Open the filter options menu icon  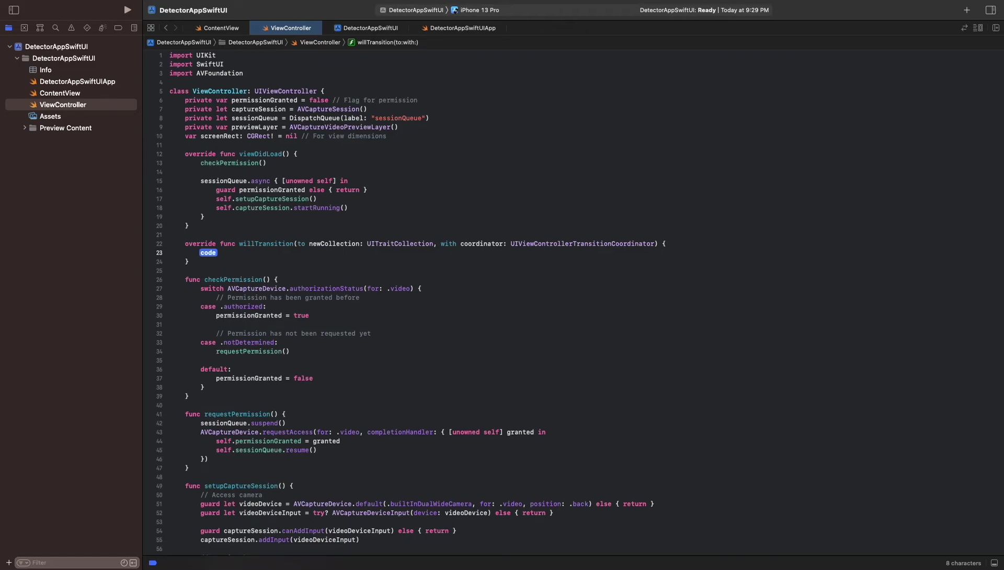tap(22, 563)
